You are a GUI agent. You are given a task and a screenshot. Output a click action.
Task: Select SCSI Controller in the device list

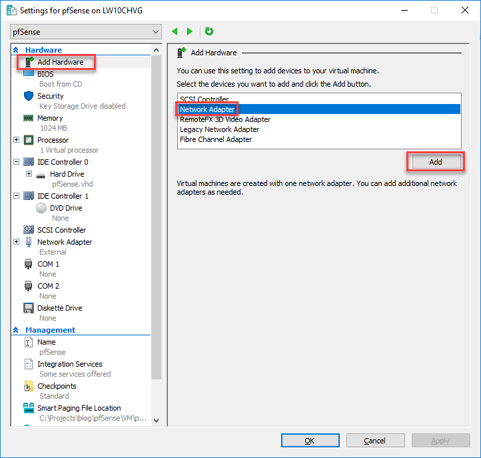click(319, 99)
